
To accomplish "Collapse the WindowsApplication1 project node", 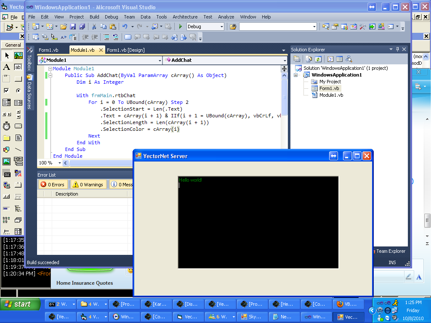I will coord(296,75).
